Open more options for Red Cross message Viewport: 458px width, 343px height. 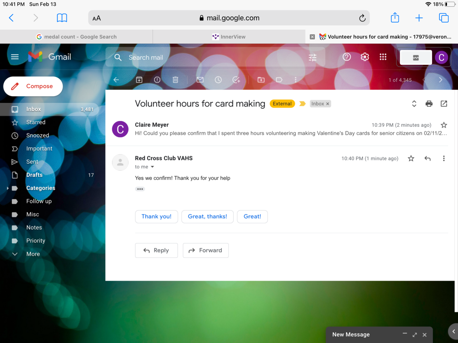point(444,158)
